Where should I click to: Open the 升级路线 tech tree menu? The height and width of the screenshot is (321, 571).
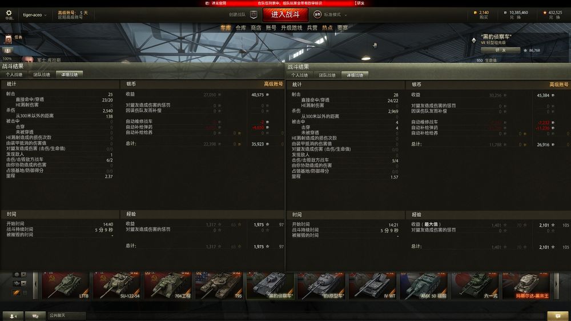click(x=291, y=27)
